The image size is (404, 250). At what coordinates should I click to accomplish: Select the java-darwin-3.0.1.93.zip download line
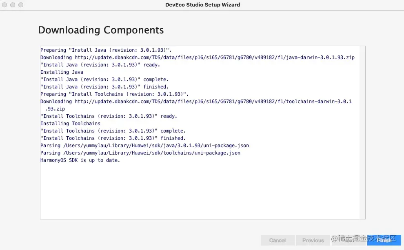pyautogui.click(x=198, y=58)
